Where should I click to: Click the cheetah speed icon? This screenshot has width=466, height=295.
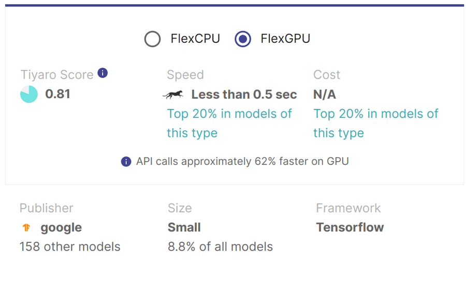[x=173, y=95]
